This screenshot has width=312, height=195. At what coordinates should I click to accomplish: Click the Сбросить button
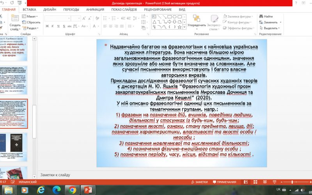[32, 22]
